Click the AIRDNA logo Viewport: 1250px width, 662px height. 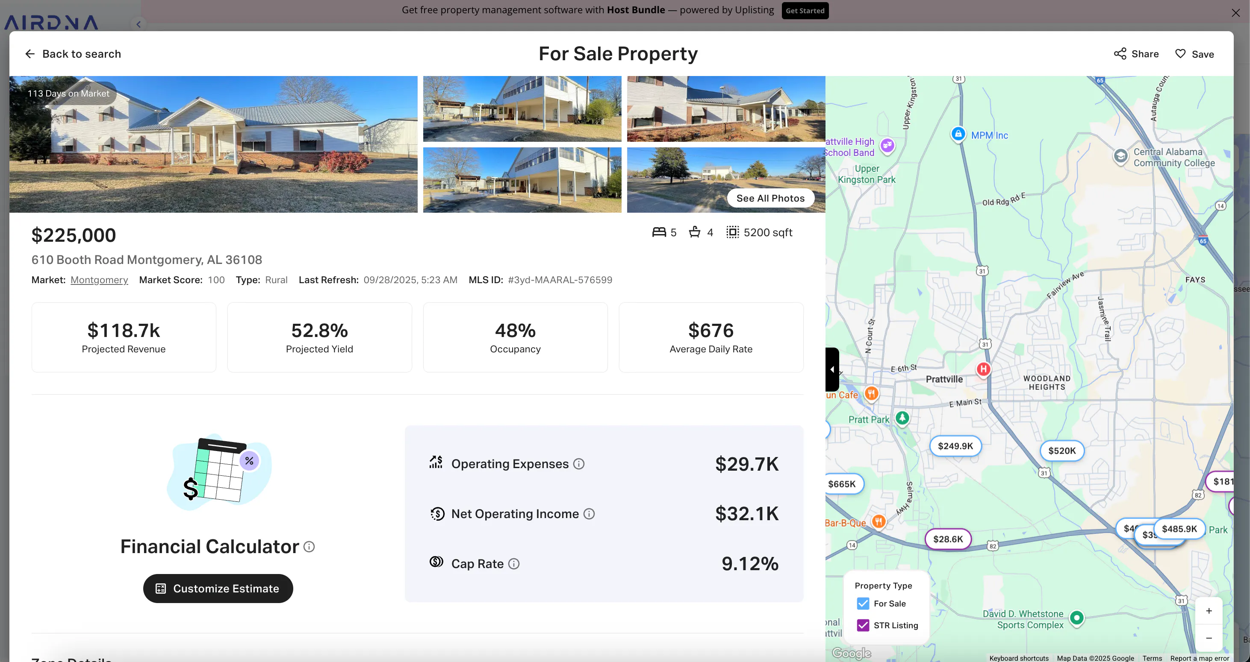[51, 22]
